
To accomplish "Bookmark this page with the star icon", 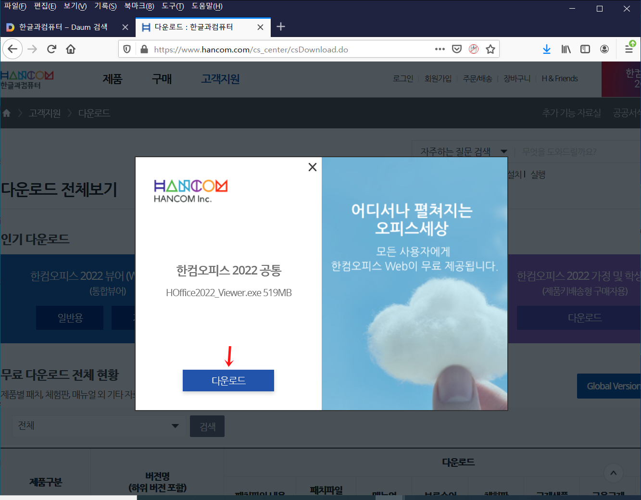I will [490, 49].
